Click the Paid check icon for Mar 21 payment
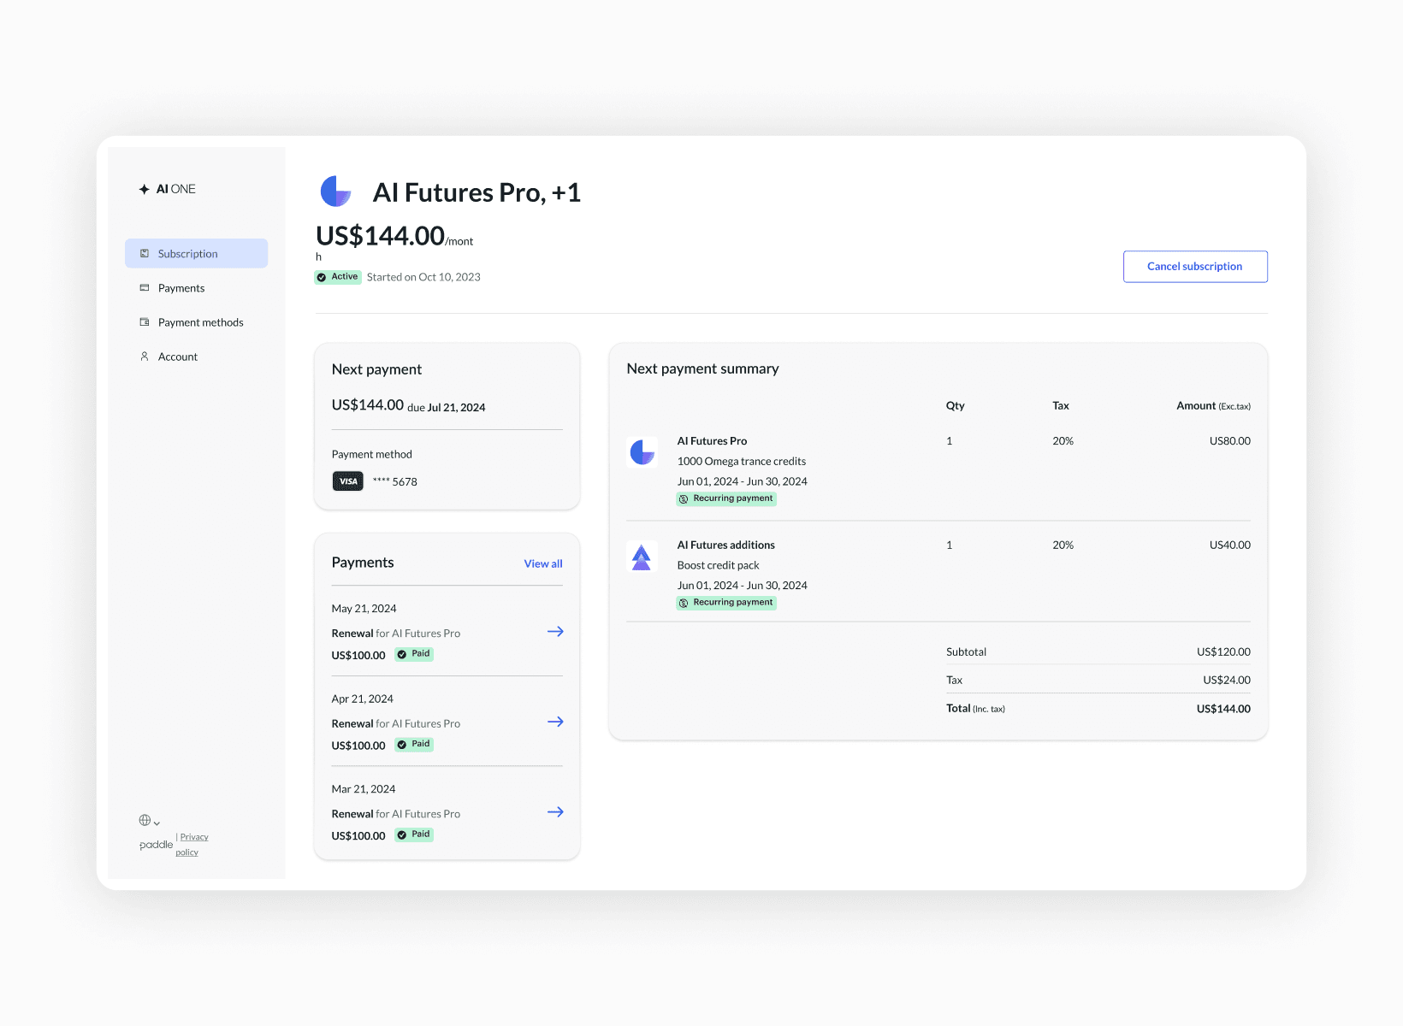This screenshot has height=1026, width=1403. coord(402,835)
